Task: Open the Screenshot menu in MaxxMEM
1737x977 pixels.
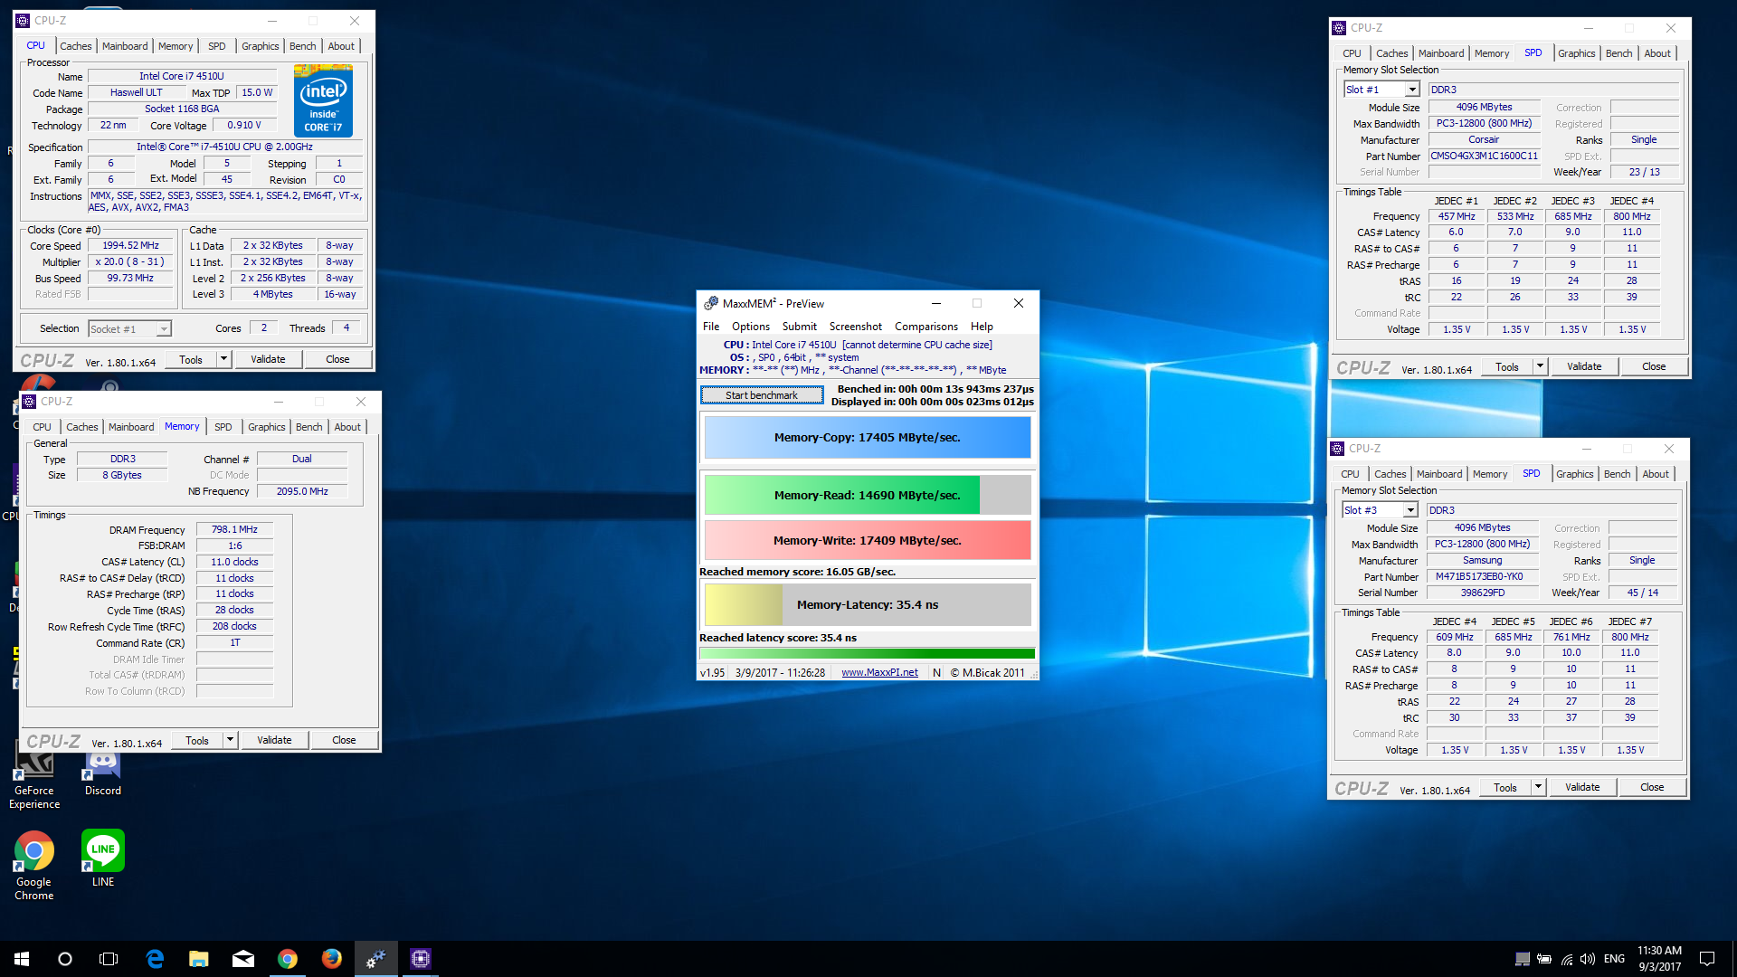Action: tap(856, 327)
